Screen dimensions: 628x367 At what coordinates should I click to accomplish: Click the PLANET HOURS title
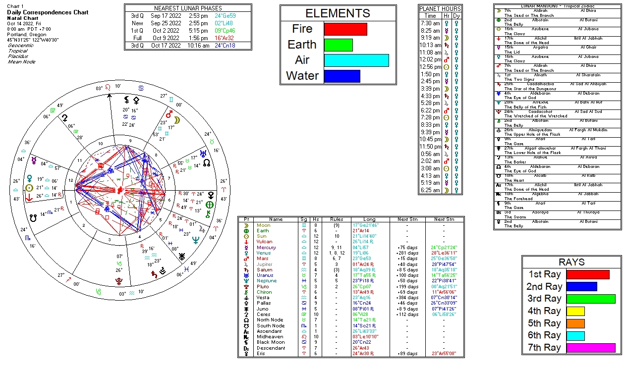pos(440,9)
